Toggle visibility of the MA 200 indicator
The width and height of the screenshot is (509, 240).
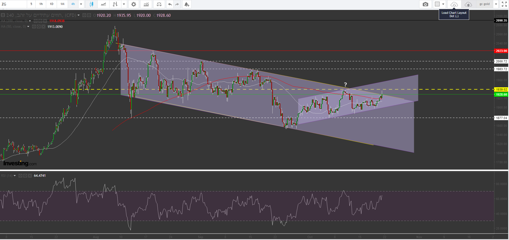click(x=36, y=21)
